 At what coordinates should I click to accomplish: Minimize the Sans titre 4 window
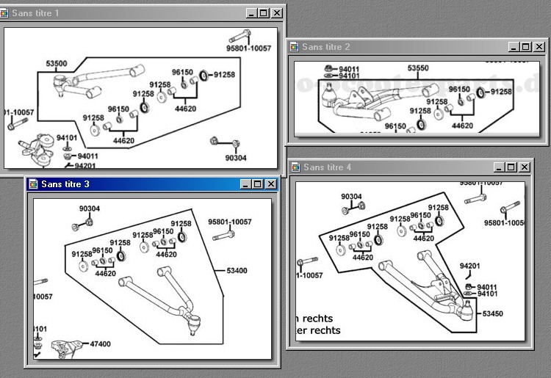500,167
